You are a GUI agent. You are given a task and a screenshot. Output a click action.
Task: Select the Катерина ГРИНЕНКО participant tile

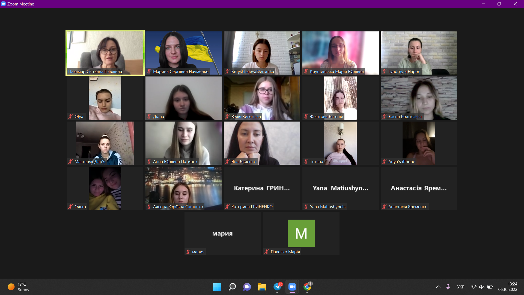click(x=262, y=188)
